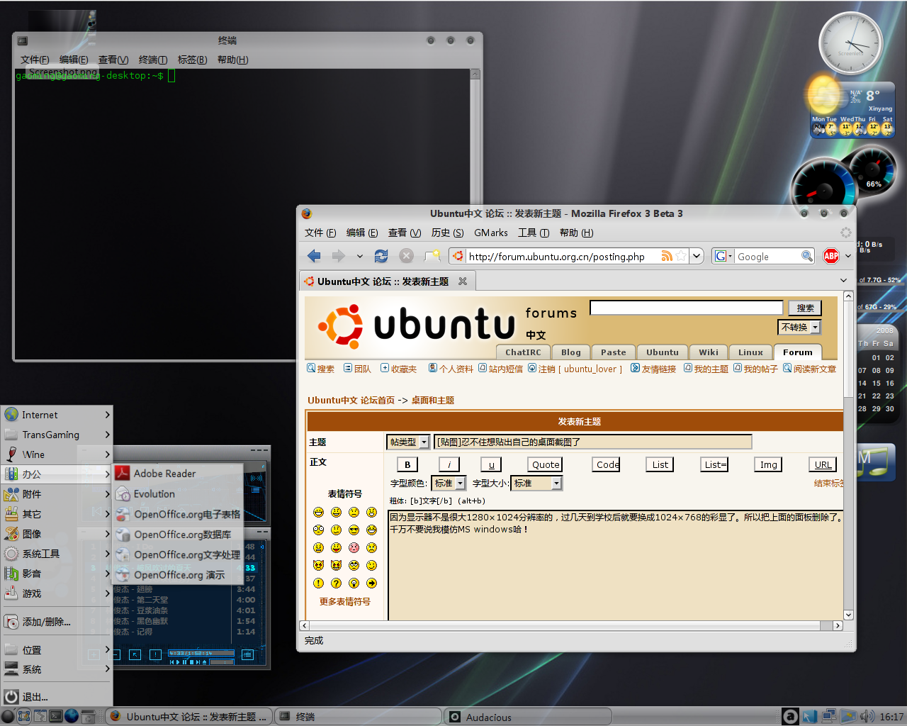Click the Google search magnifier icon

click(x=807, y=256)
